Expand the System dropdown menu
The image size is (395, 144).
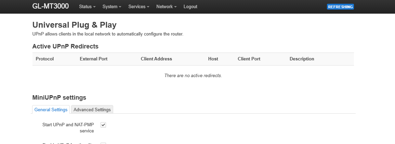(x=112, y=7)
